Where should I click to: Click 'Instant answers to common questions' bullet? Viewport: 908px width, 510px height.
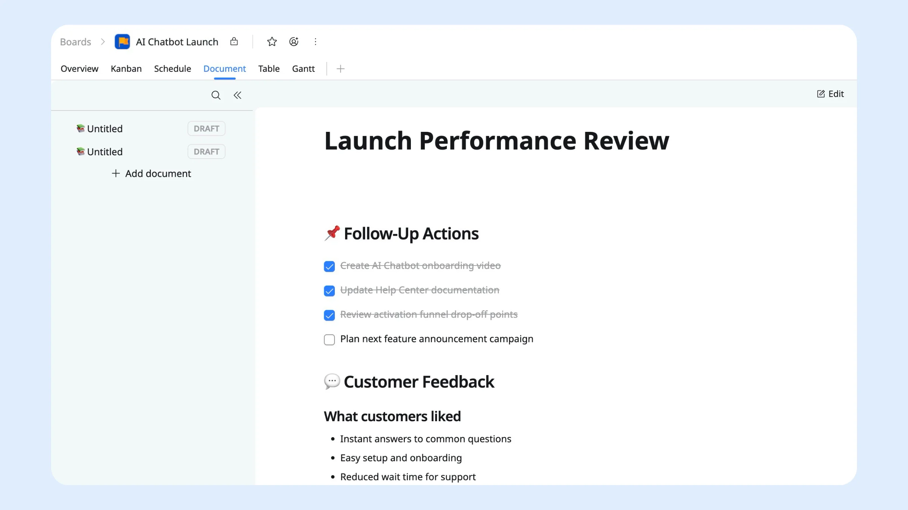pos(426,439)
